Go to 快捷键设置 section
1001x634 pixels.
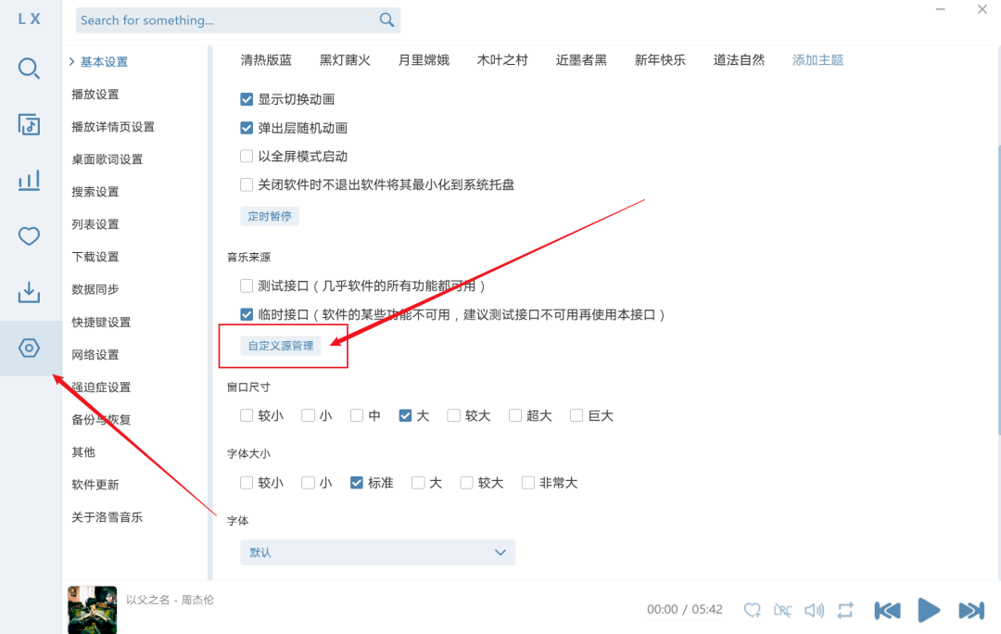coord(101,323)
